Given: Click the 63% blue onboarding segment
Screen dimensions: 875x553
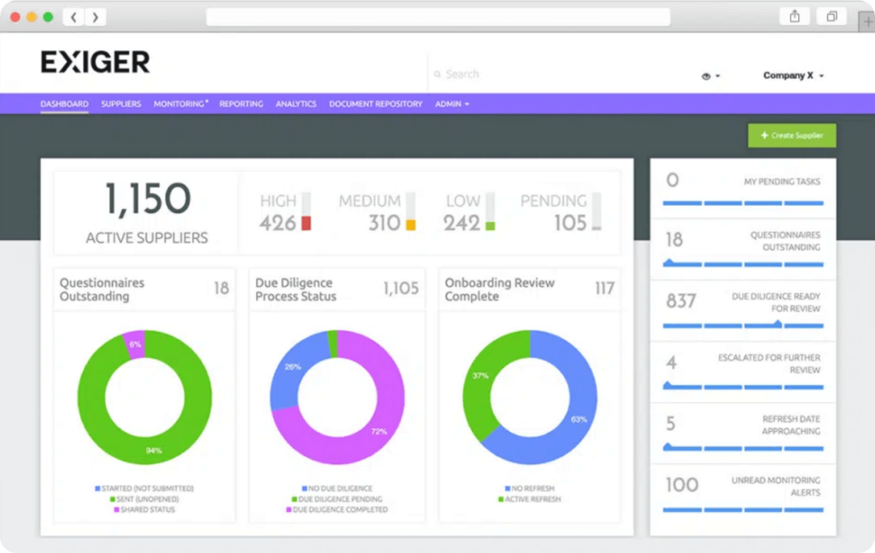Looking at the screenshot, I should click(578, 419).
